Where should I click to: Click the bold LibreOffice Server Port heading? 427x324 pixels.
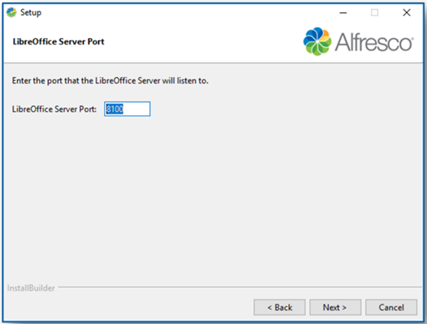pos(58,41)
